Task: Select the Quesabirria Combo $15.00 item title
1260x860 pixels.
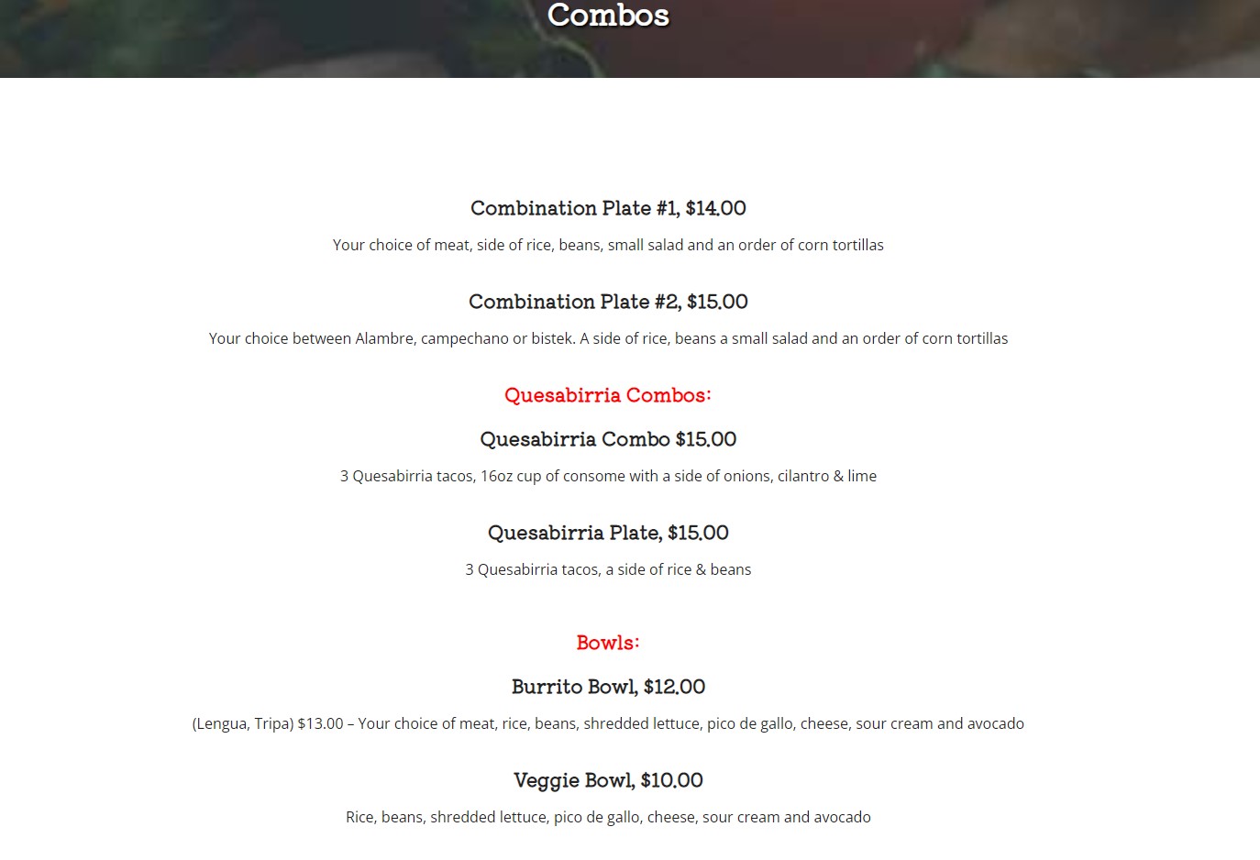Action: pos(608,439)
